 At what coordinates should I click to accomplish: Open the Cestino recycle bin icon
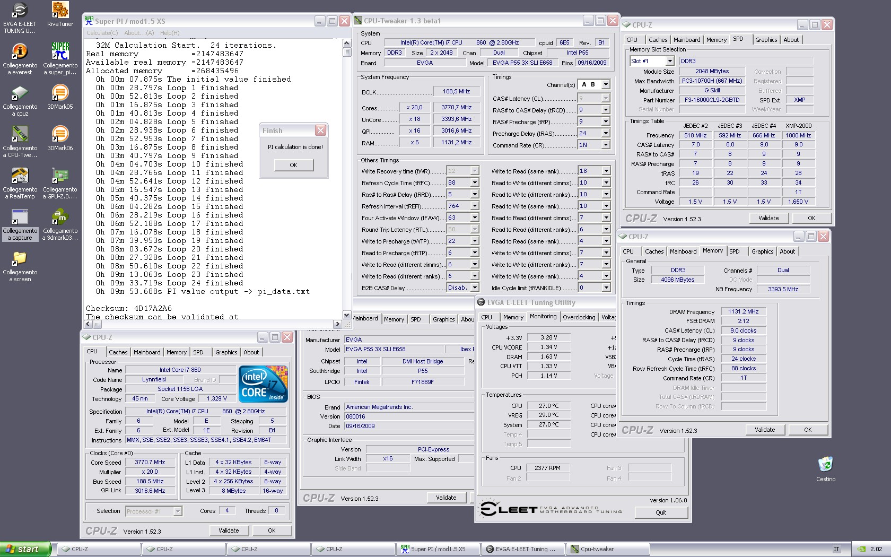(826, 469)
